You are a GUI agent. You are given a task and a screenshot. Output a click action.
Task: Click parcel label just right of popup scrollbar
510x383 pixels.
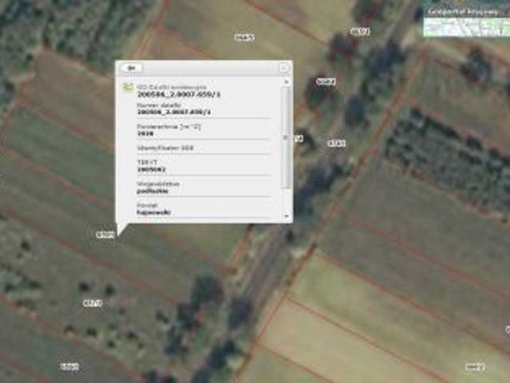(298, 138)
